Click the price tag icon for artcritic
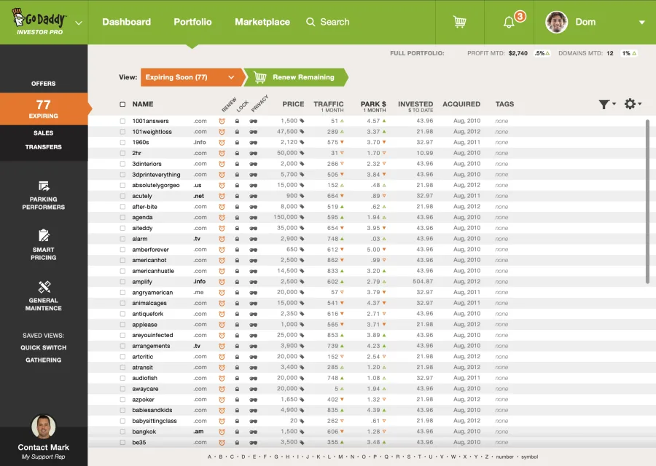Viewport: 656px width, 466px height. [302, 357]
